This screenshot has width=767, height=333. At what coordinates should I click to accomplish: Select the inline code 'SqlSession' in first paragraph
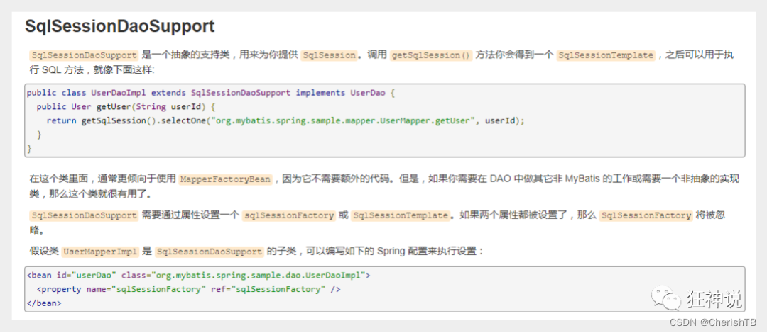330,55
